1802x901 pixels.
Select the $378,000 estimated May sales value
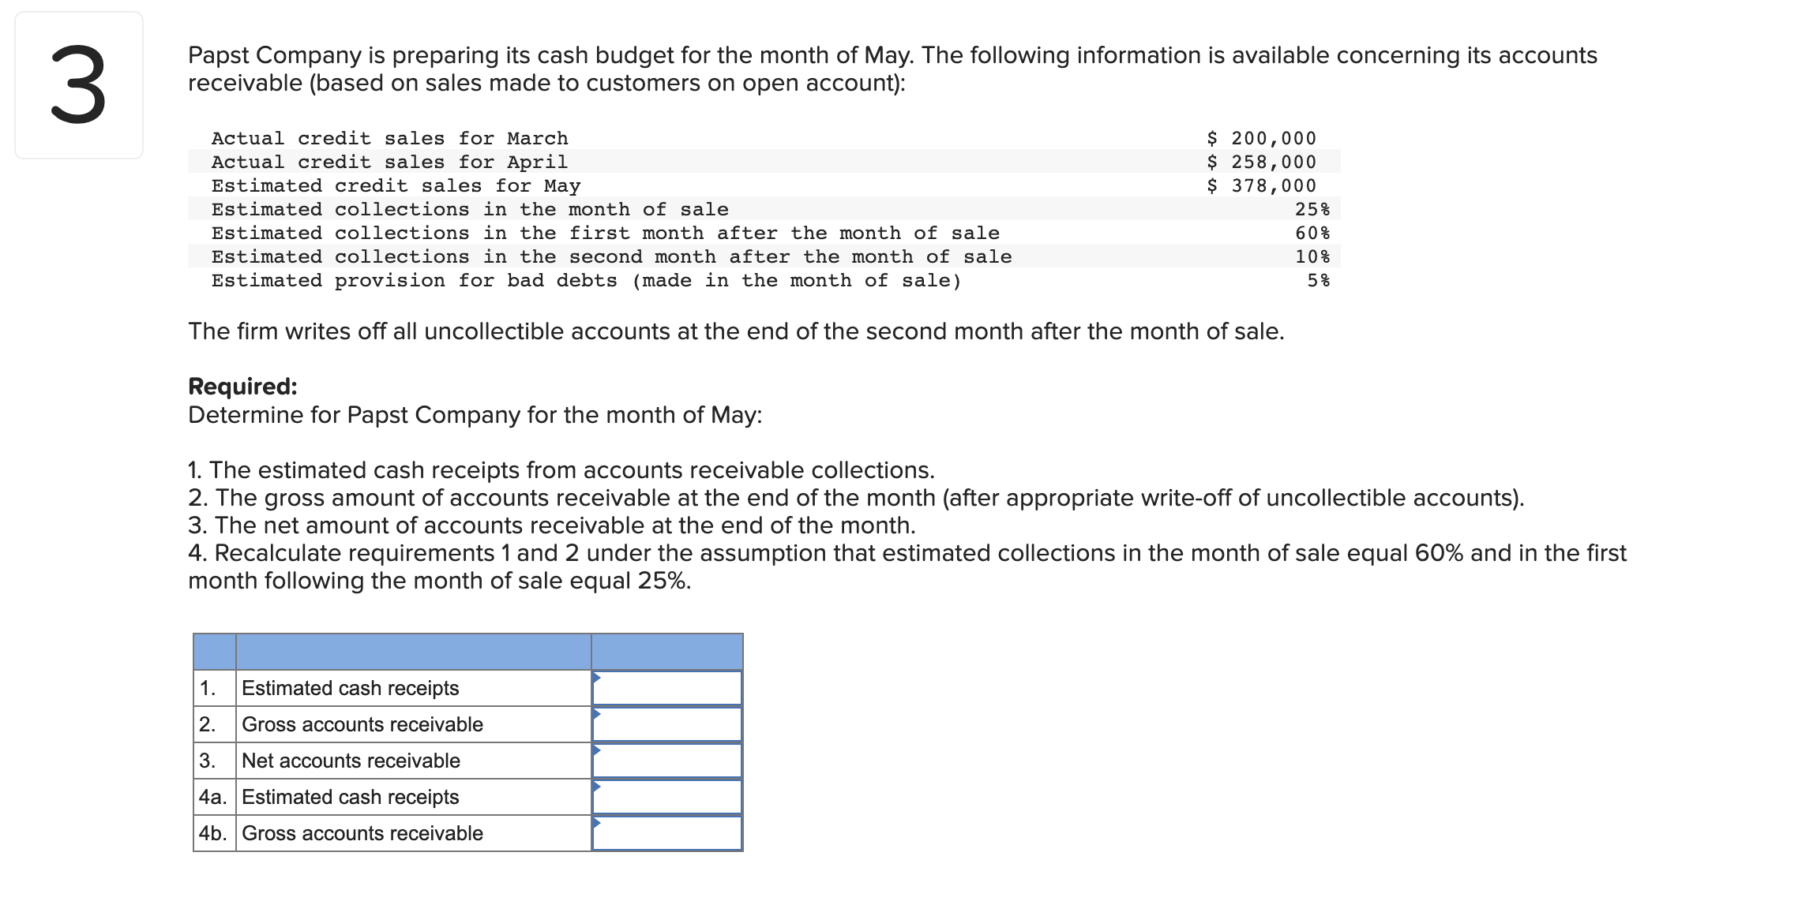tap(1260, 185)
